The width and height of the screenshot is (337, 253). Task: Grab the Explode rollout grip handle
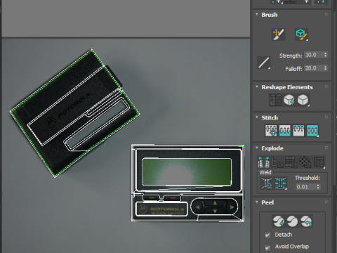326,148
